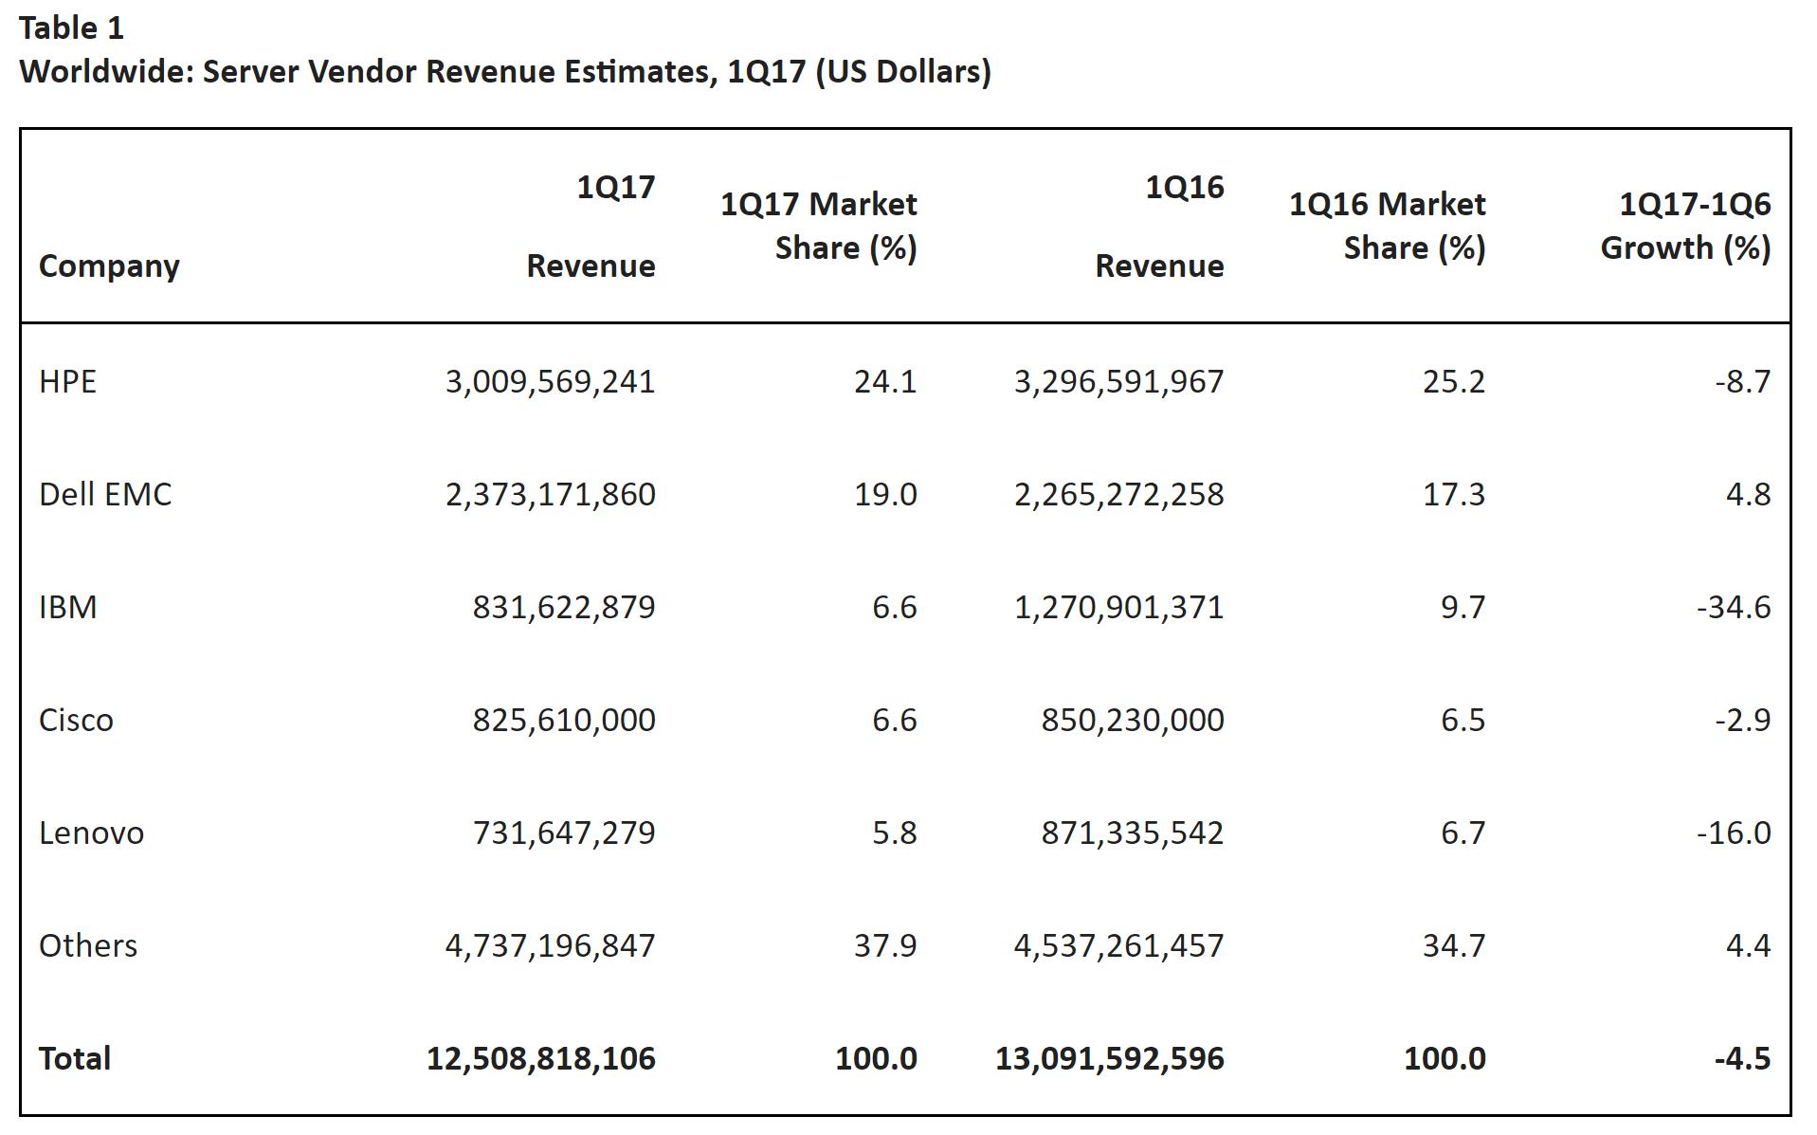1817x1135 pixels.
Task: Select the 'Cisco' company cell
Action: pyautogui.click(x=76, y=720)
